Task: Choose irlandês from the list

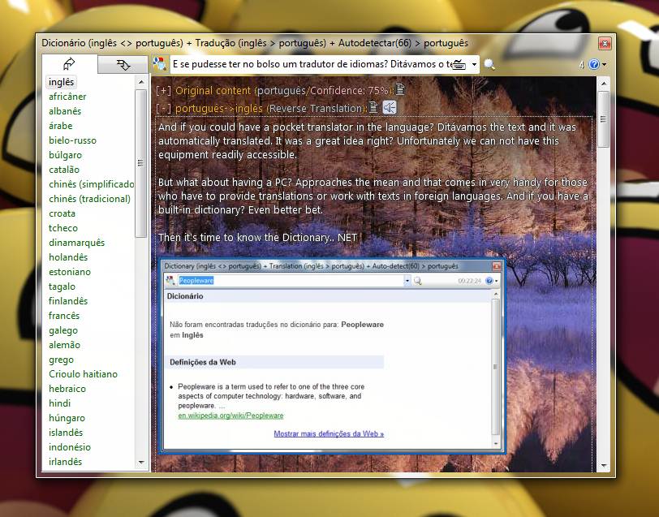Action: pyautogui.click(x=65, y=462)
